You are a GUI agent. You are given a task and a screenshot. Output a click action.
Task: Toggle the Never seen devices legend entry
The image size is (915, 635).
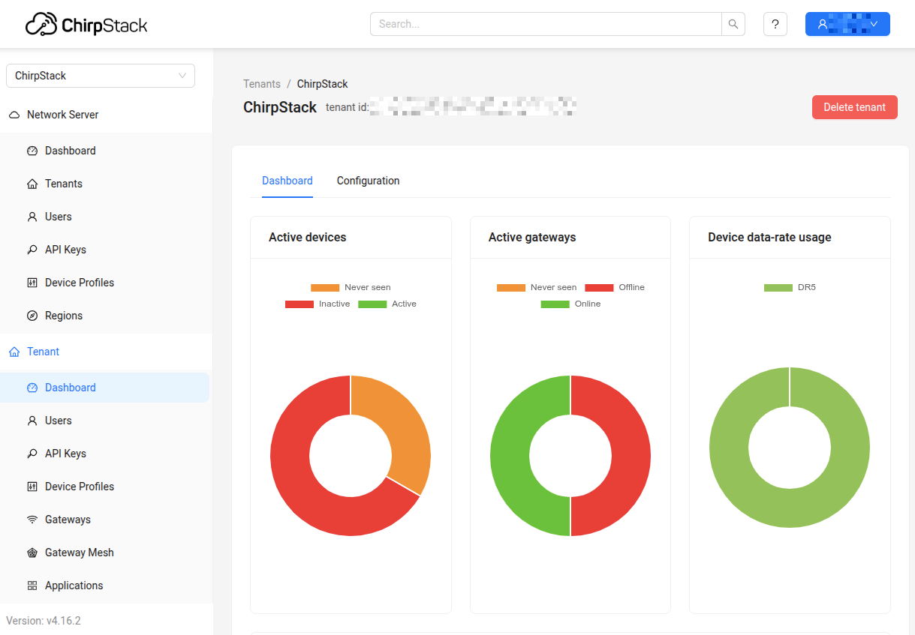pos(351,287)
